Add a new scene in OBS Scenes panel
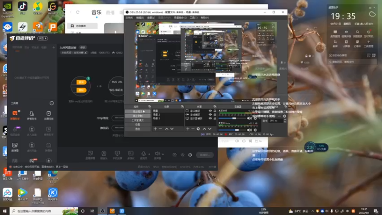 coord(155,129)
